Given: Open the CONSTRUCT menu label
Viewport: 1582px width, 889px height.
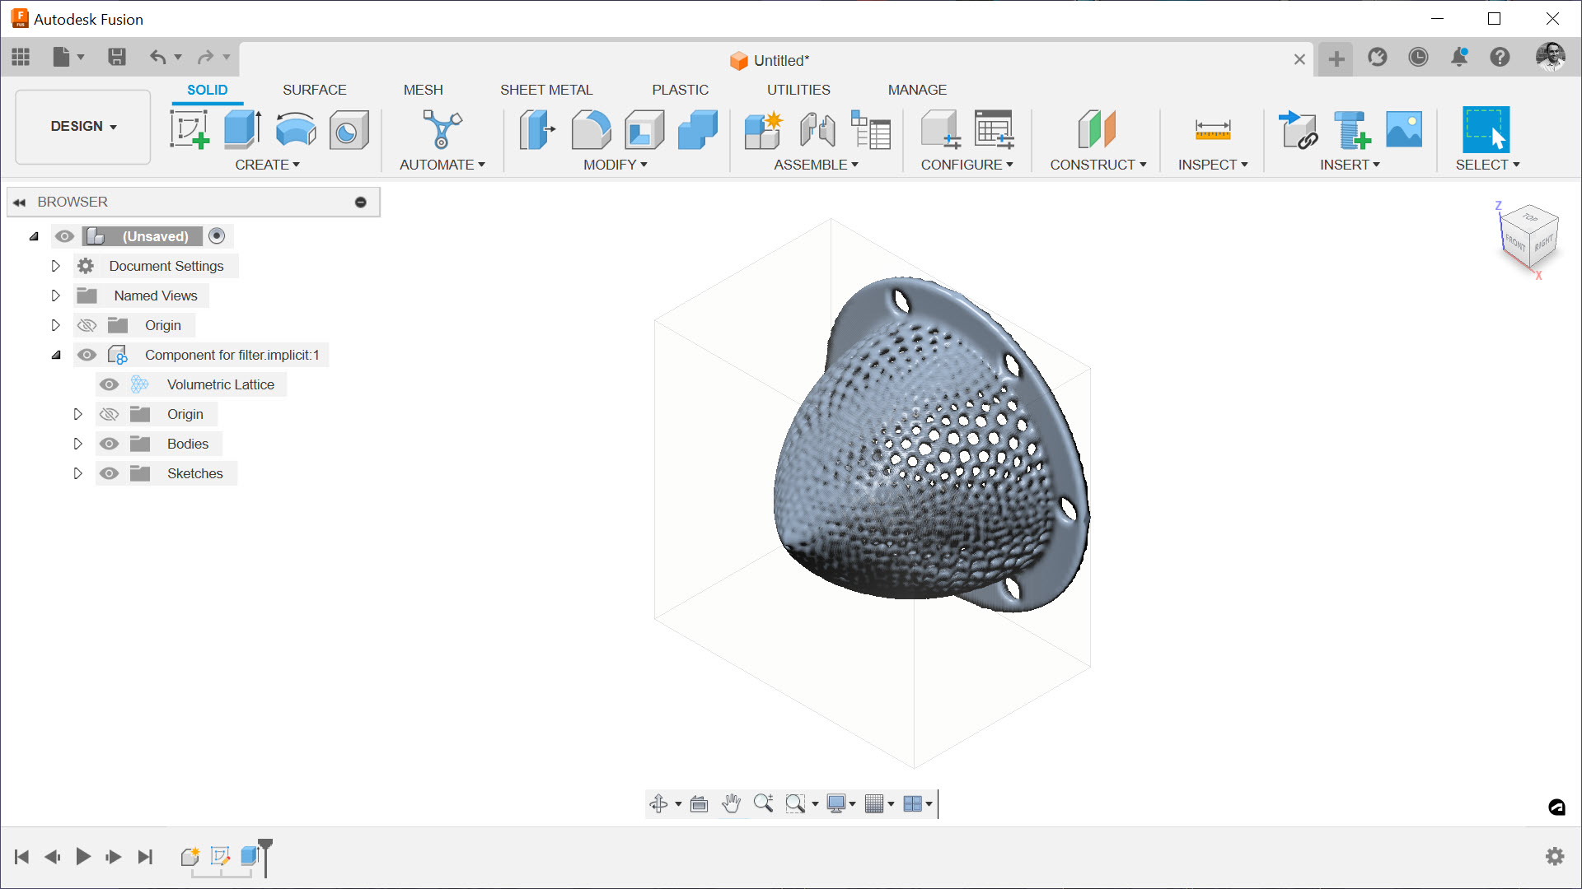Looking at the screenshot, I should [1098, 165].
